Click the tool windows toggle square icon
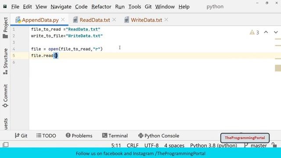 pyautogui.click(x=6, y=144)
